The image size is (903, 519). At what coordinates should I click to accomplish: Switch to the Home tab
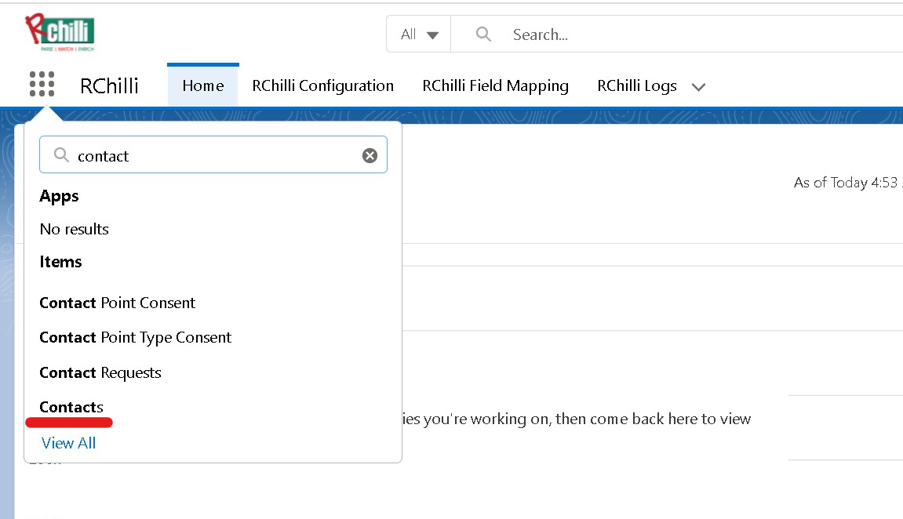point(202,85)
